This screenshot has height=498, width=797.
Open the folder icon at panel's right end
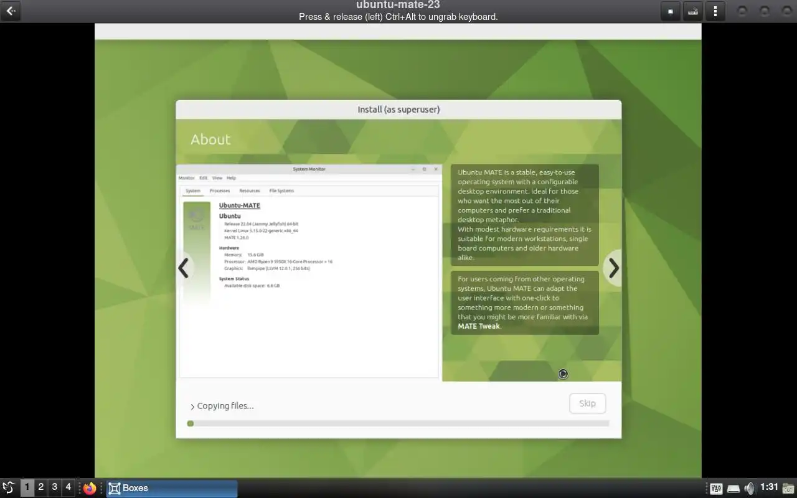[789, 488]
